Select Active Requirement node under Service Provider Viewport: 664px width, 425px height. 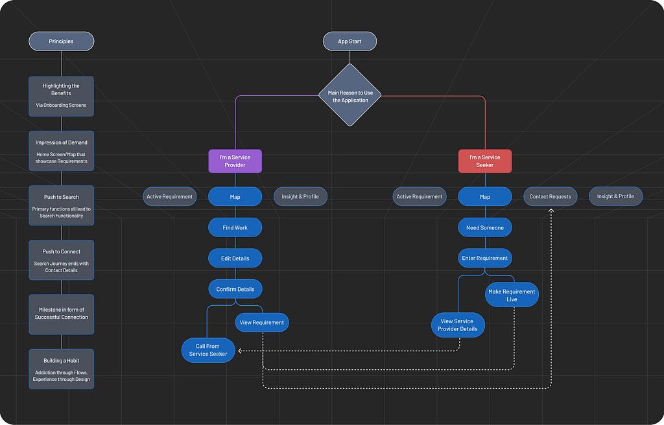[169, 196]
